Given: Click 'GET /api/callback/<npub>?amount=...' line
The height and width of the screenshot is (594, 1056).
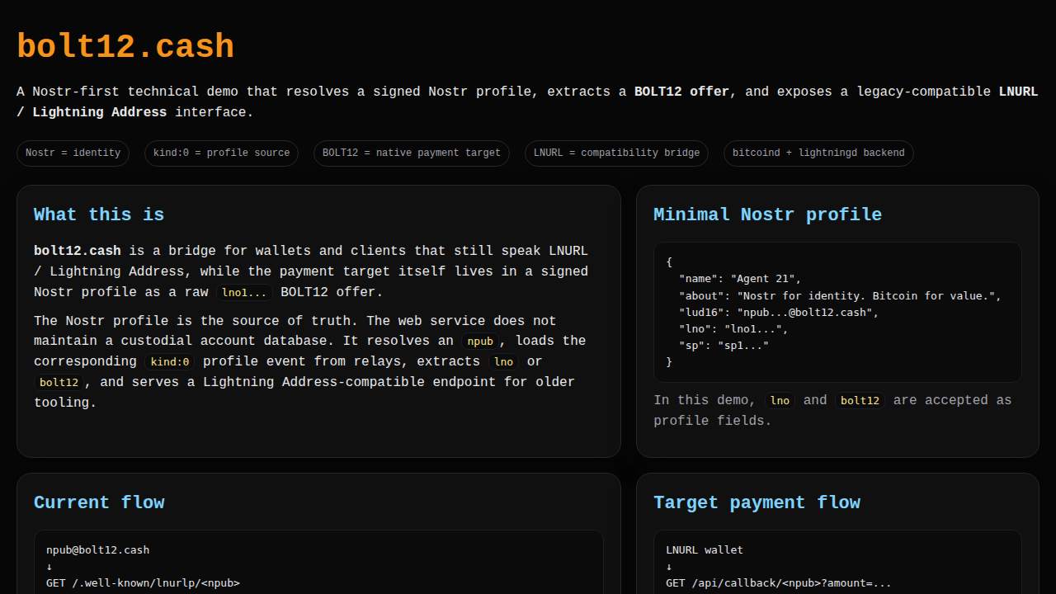Looking at the screenshot, I should (x=779, y=582).
